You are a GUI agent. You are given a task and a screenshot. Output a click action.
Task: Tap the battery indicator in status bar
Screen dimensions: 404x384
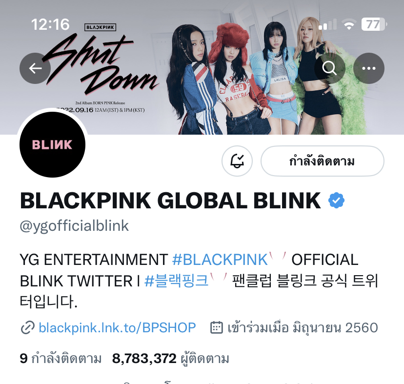[x=374, y=24]
